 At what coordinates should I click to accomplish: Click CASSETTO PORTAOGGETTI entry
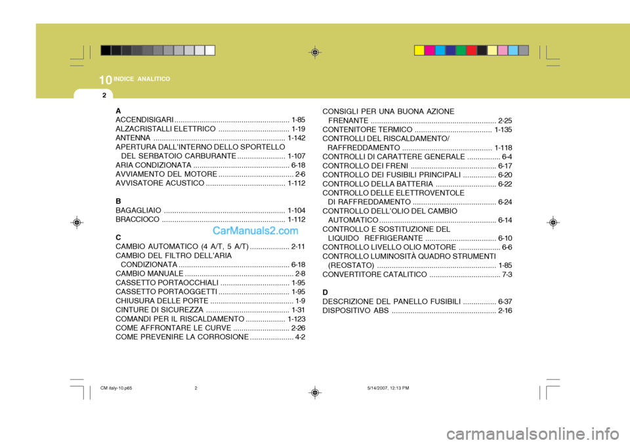[210, 292]
